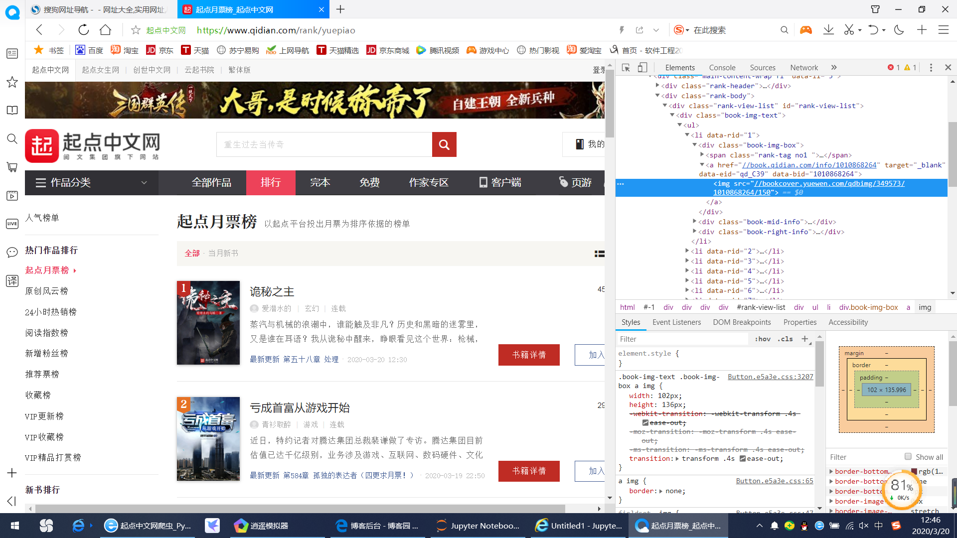Open the 原创风云榜 ranking link
The width and height of the screenshot is (957, 538).
click(x=46, y=291)
